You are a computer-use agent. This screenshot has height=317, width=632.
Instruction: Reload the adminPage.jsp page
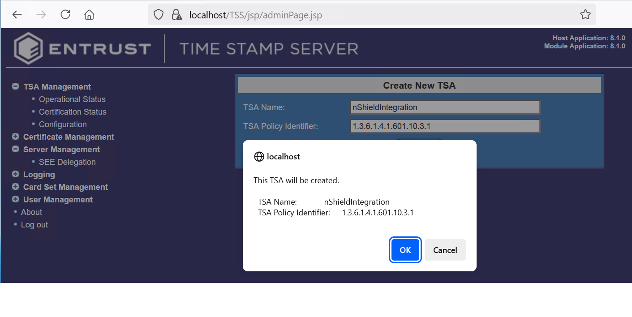(65, 14)
